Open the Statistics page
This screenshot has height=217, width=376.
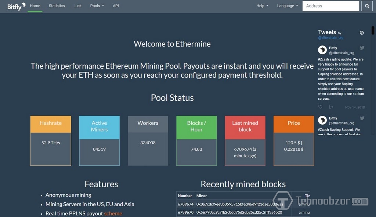click(x=57, y=6)
